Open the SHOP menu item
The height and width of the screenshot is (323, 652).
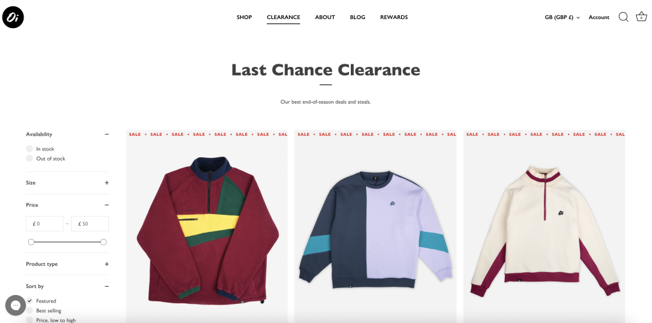pos(244,17)
